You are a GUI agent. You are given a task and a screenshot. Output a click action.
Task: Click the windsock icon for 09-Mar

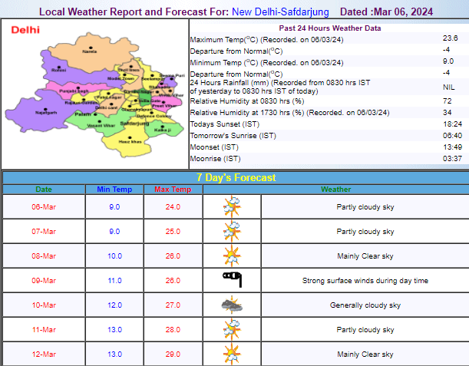point(231,280)
